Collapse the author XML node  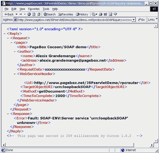click(x=15, y=51)
